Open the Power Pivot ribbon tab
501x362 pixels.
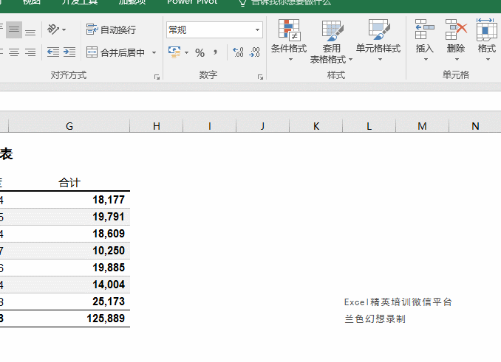click(192, 3)
